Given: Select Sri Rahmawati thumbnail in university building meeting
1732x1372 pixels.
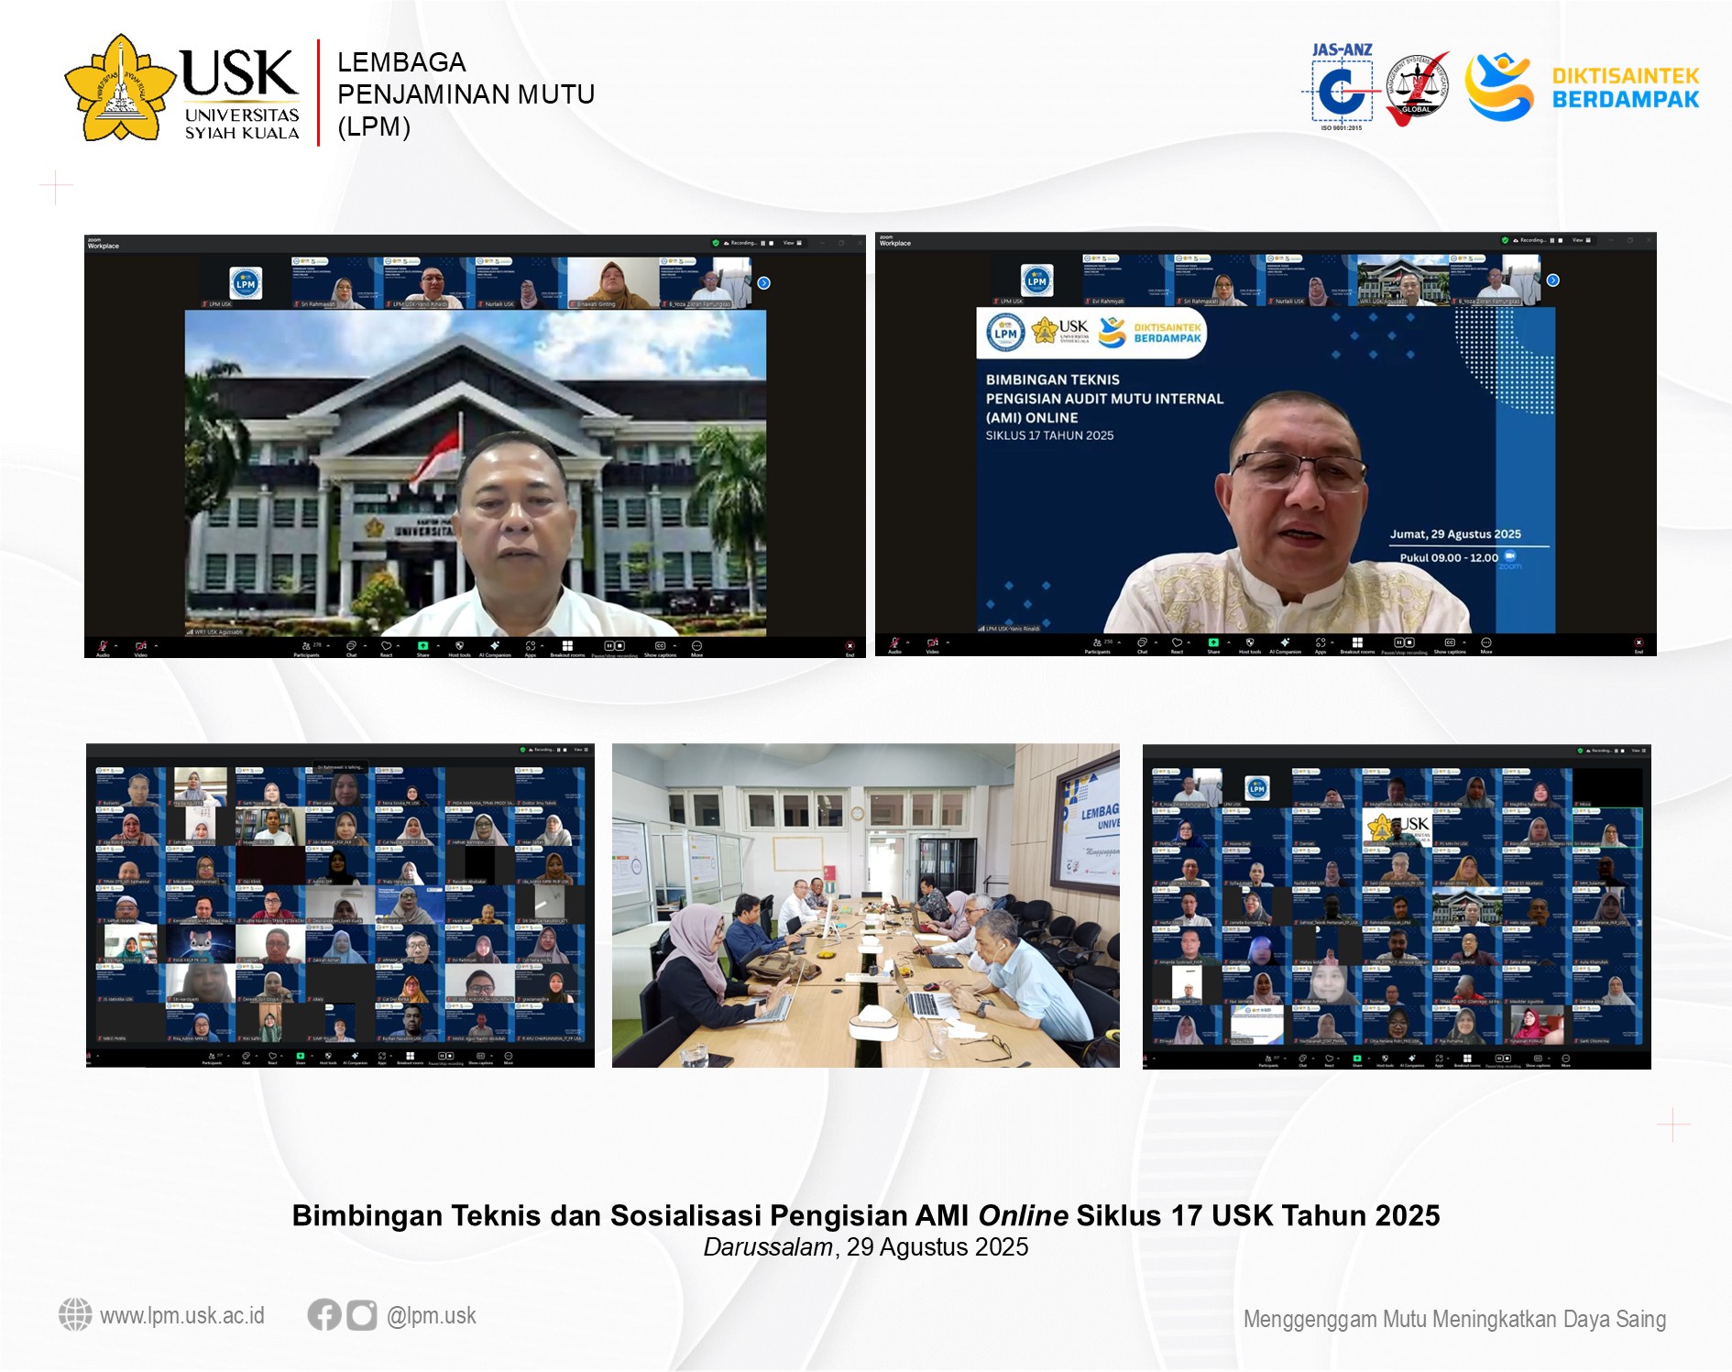Looking at the screenshot, I should (336, 284).
